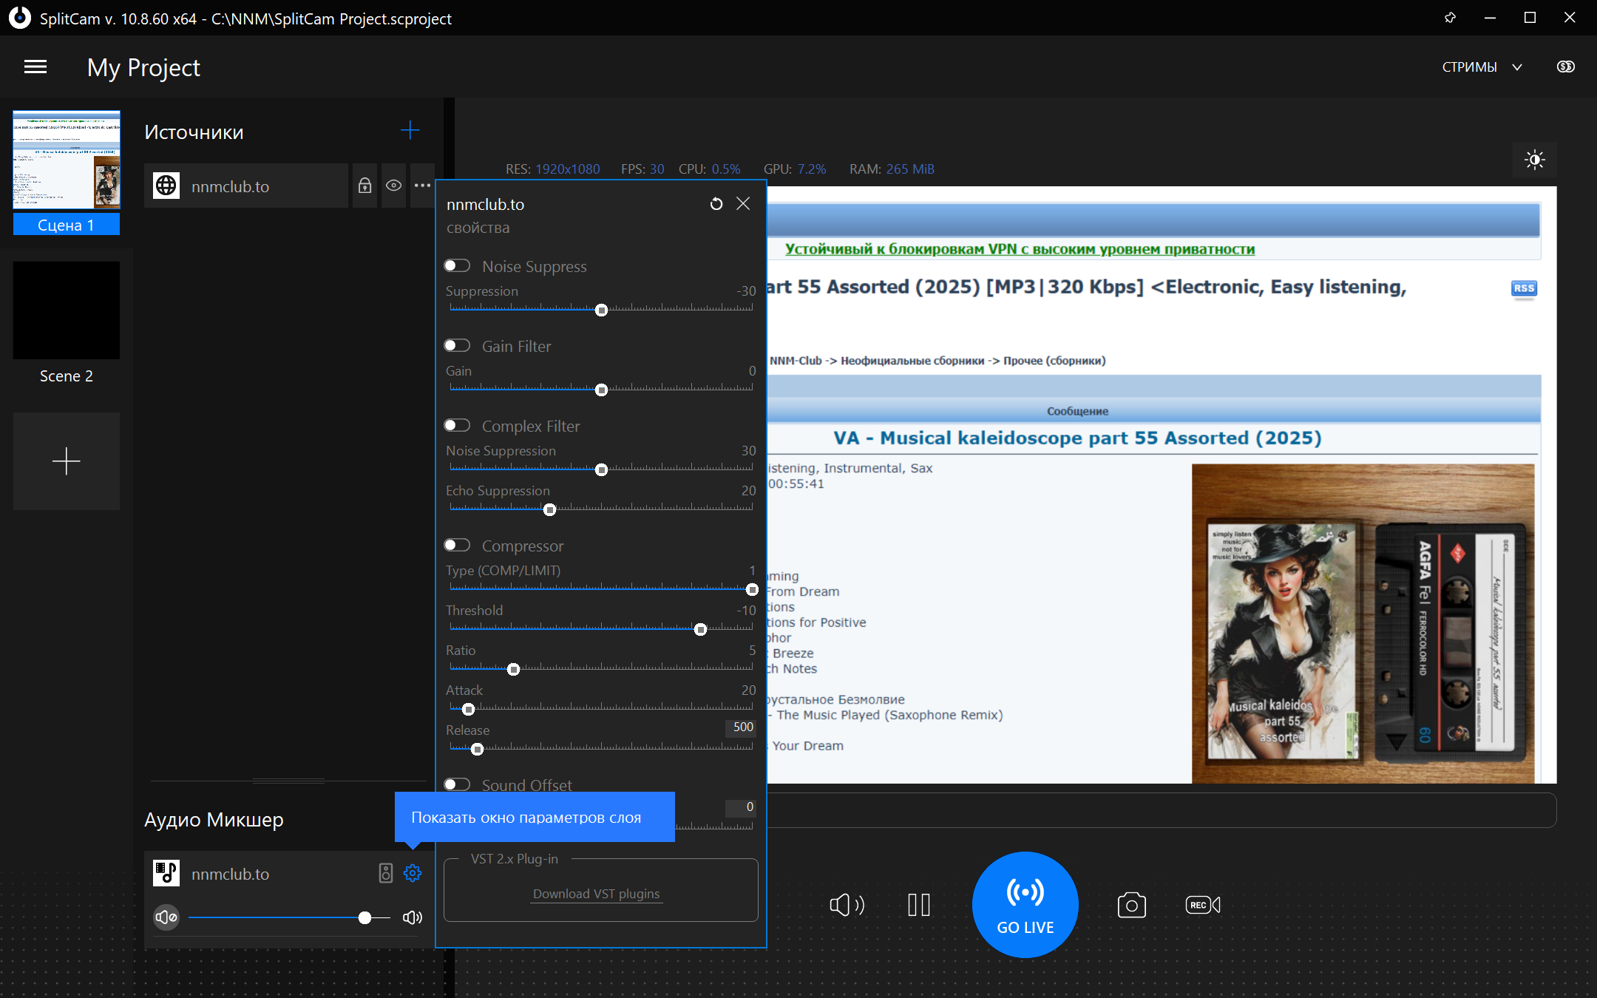Enable the Noise Suppress toggle
The image size is (1597, 998).
(458, 266)
